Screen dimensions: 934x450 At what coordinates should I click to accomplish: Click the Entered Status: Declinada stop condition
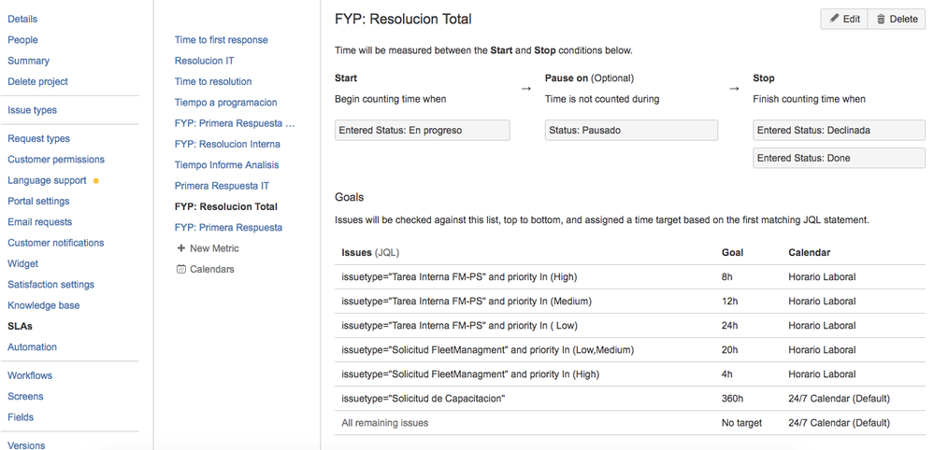pyautogui.click(x=840, y=130)
